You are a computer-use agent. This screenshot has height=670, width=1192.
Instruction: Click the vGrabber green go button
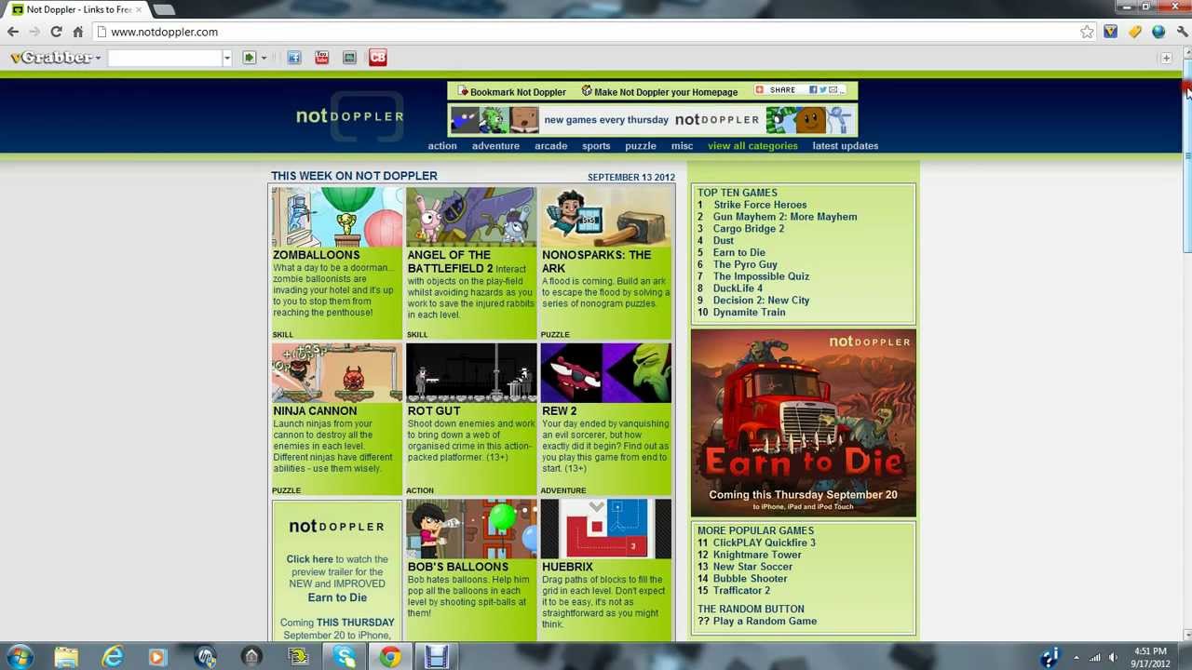point(249,58)
